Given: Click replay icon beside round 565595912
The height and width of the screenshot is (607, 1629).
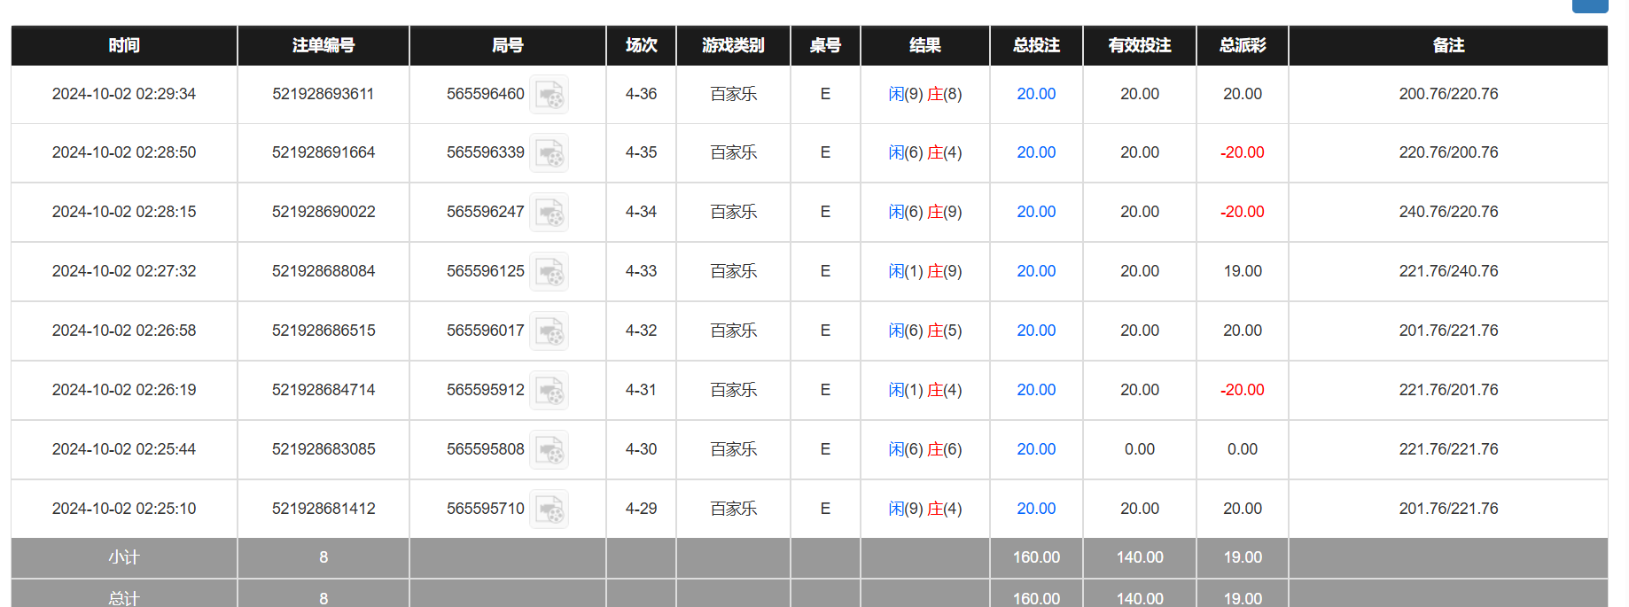Looking at the screenshot, I should coord(549,391).
